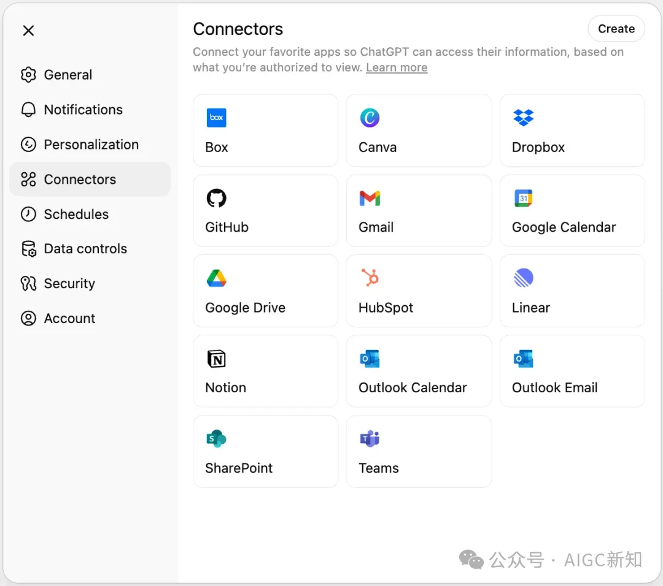This screenshot has width=663, height=586.
Task: Go to General settings
Action: coord(68,75)
